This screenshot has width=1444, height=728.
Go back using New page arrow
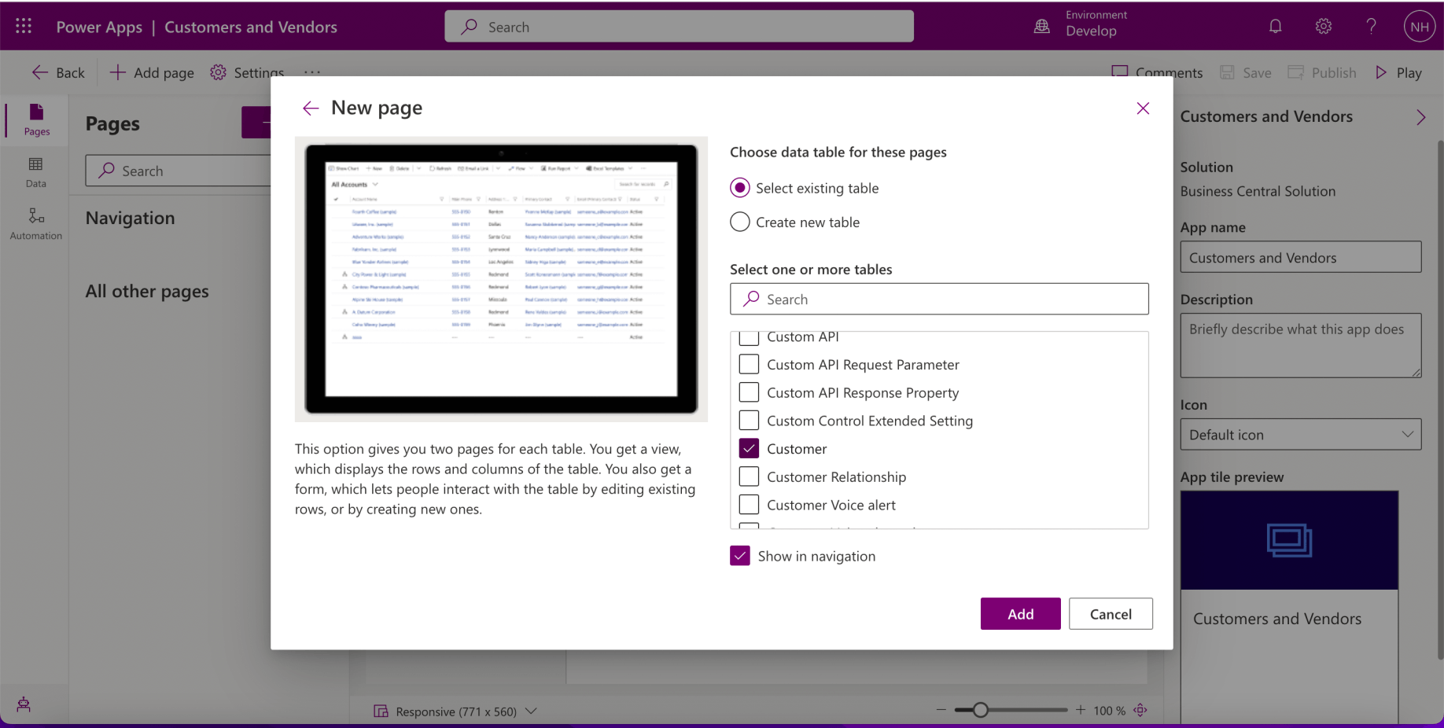point(311,108)
